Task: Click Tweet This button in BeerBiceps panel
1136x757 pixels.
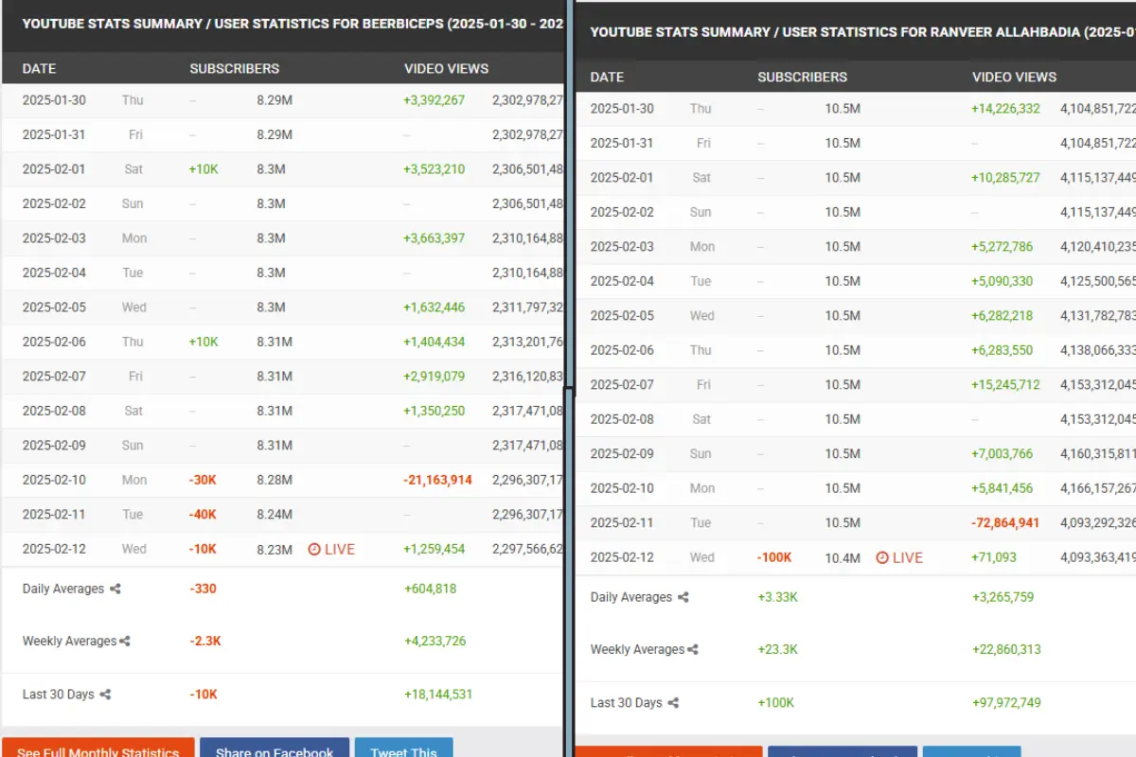Action: point(403,748)
